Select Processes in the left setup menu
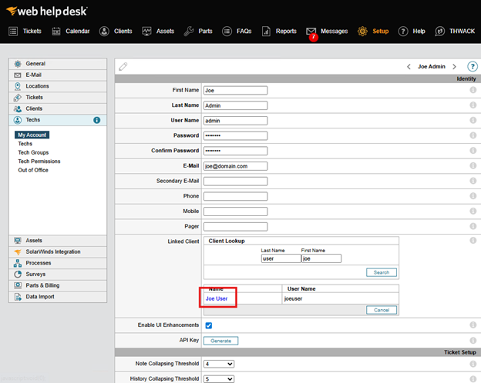 pyautogui.click(x=39, y=263)
